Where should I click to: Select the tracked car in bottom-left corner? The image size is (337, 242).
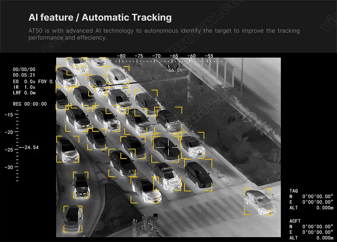pos(73,219)
